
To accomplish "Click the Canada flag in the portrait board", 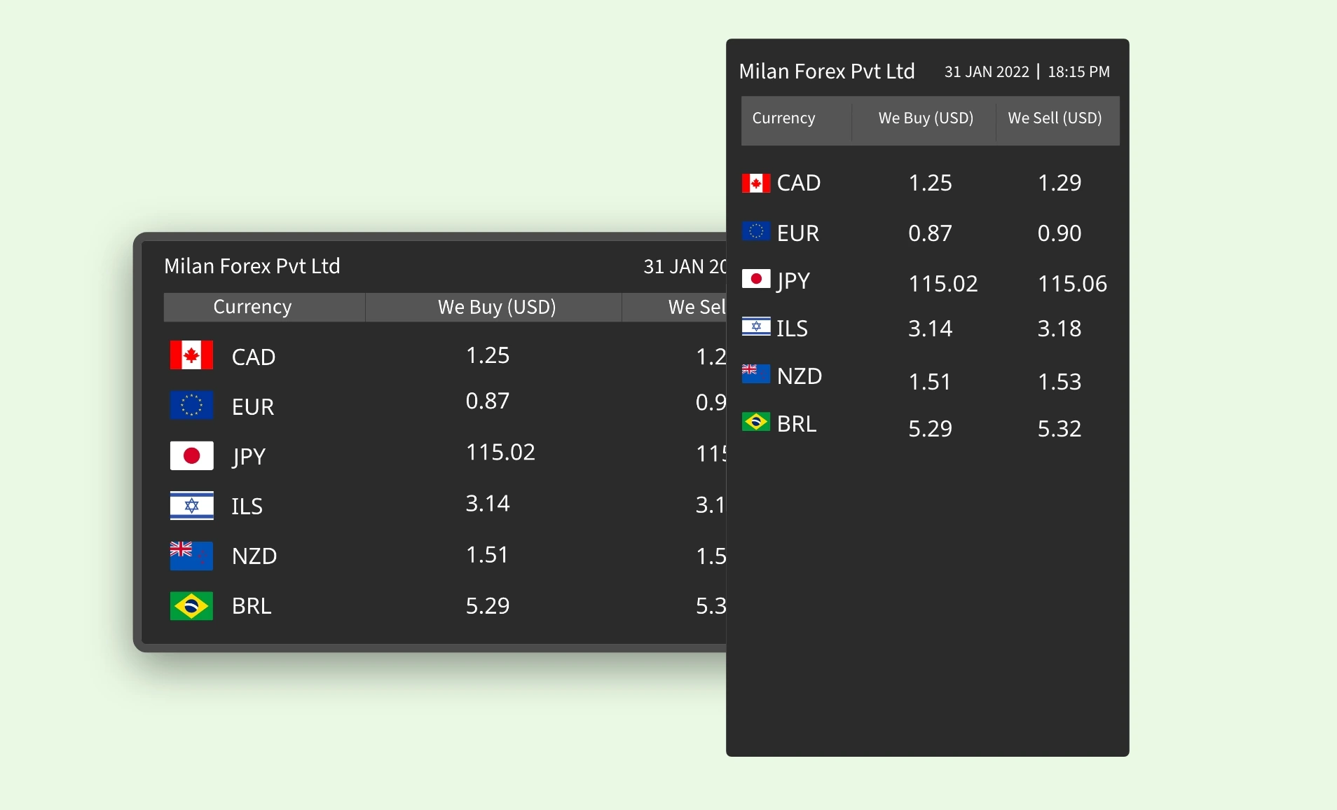I will coord(756,183).
